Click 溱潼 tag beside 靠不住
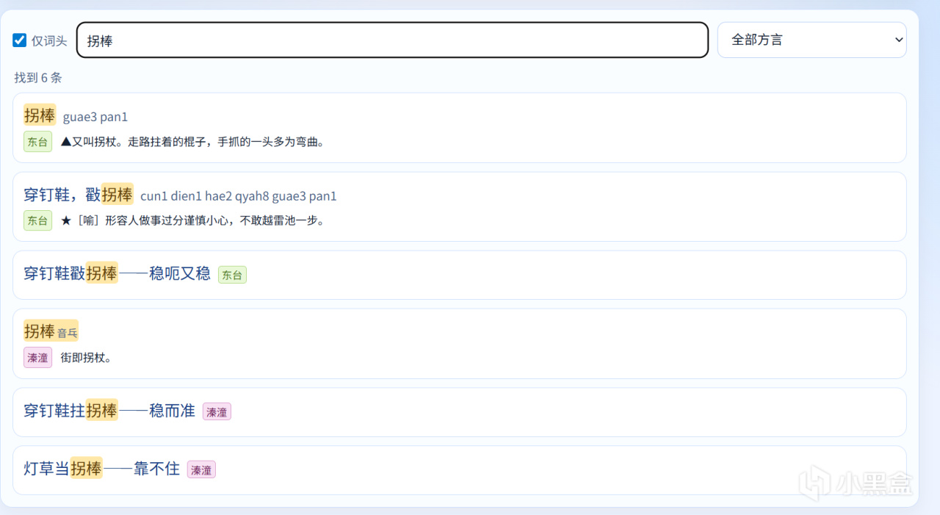 tap(201, 469)
